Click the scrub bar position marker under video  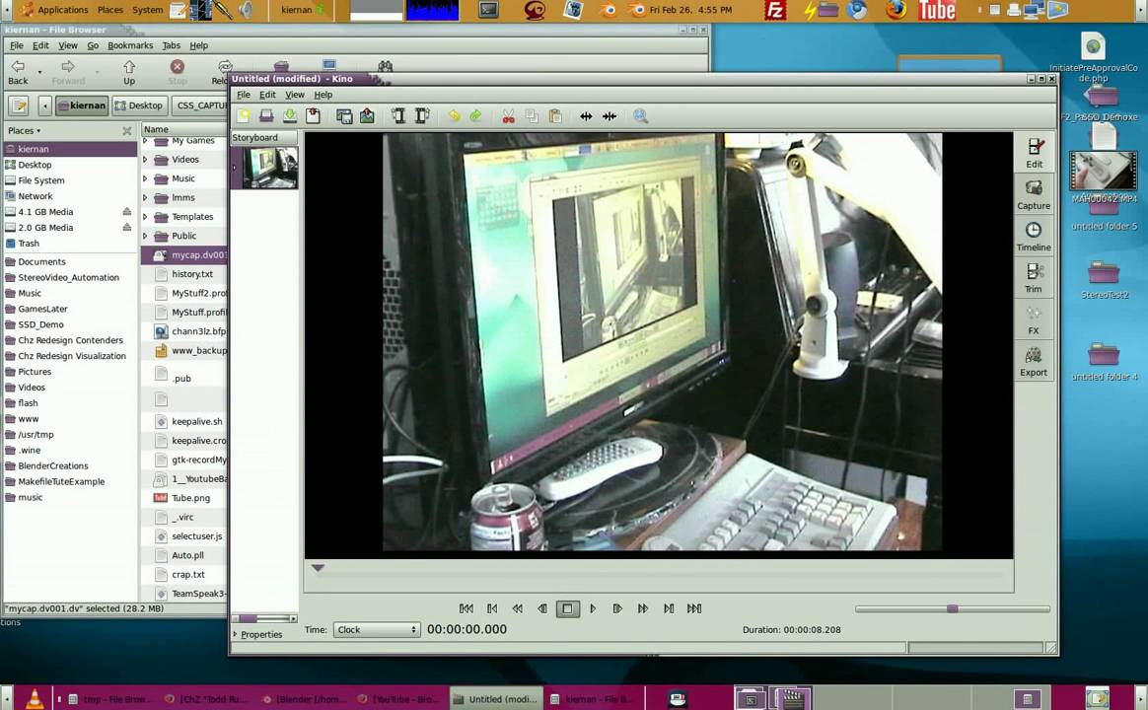(x=318, y=568)
